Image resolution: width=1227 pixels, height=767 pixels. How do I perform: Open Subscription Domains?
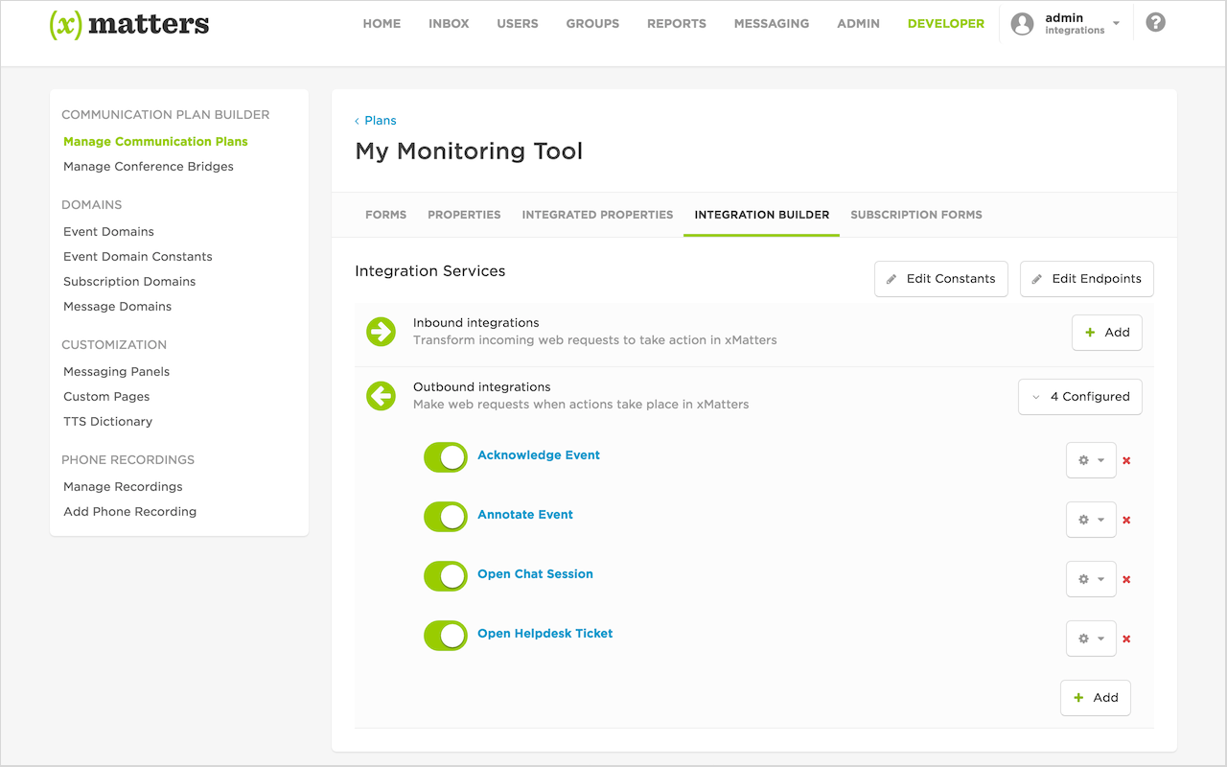coord(129,282)
